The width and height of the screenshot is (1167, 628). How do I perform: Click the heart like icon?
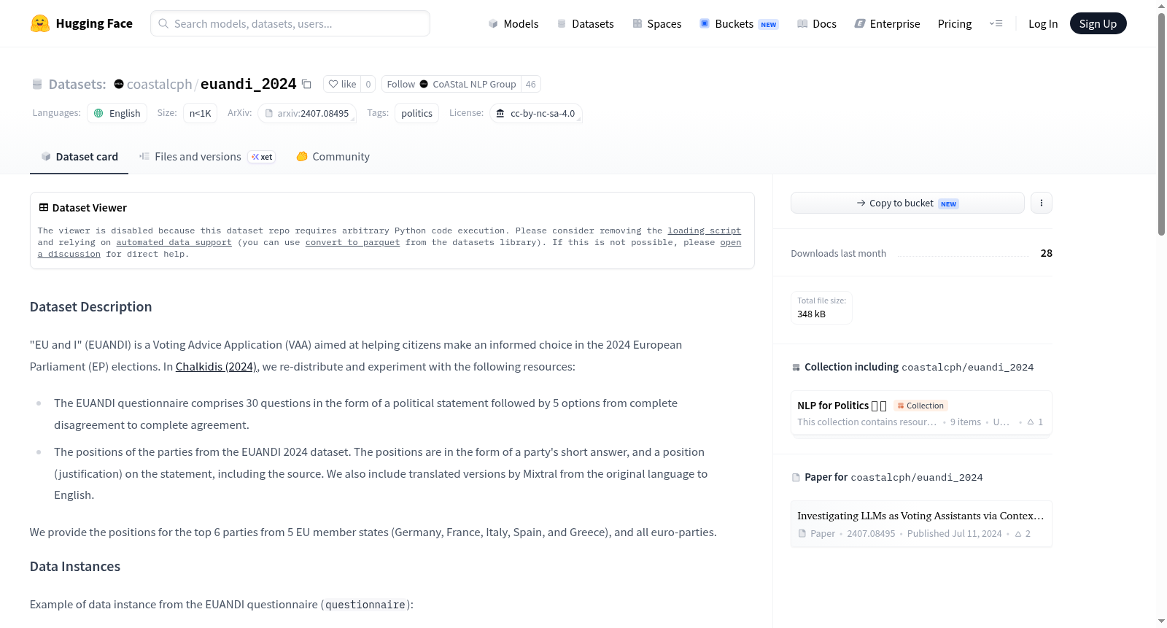click(333, 84)
